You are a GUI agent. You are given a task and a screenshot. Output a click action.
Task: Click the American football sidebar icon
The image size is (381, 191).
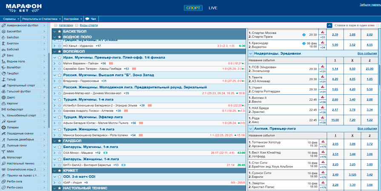click(3, 25)
